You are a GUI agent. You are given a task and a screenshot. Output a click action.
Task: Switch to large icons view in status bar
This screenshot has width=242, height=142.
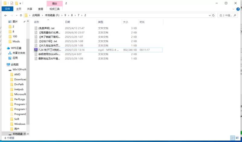tap(237, 138)
